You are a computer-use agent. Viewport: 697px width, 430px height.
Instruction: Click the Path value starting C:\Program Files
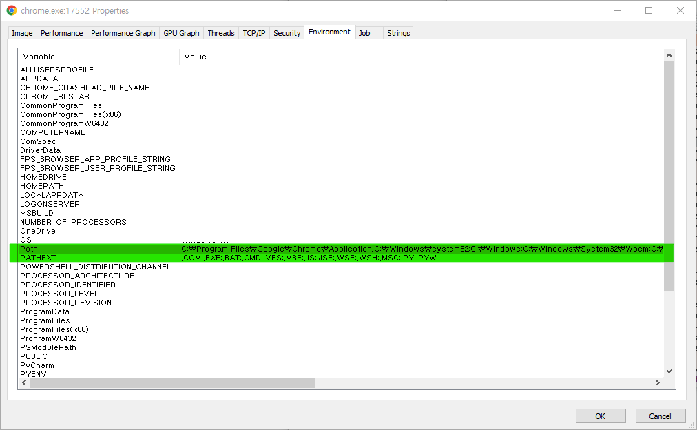click(422, 249)
